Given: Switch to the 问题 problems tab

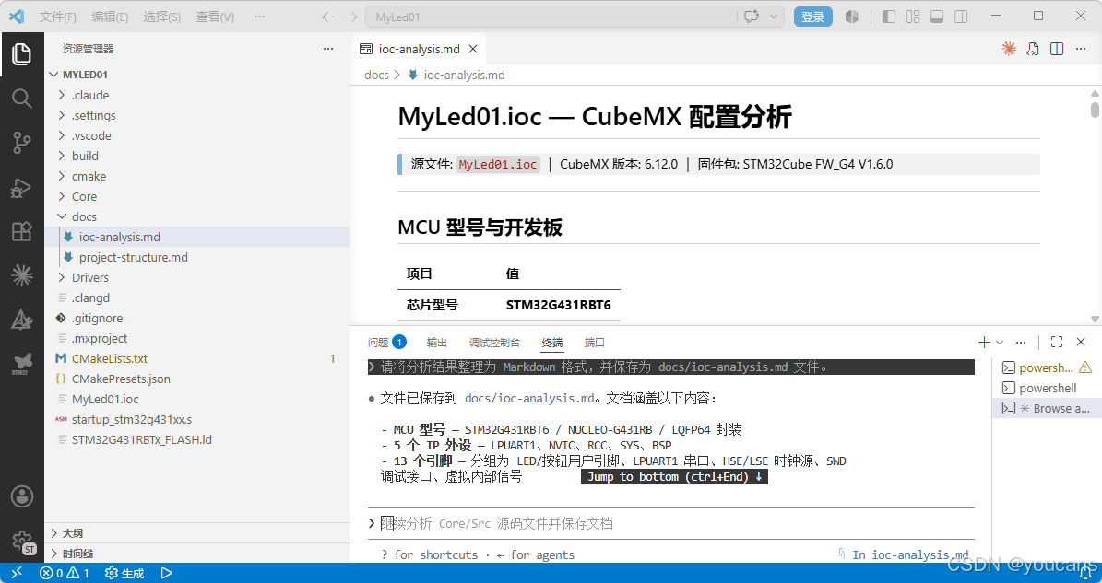Looking at the screenshot, I should 386,343.
